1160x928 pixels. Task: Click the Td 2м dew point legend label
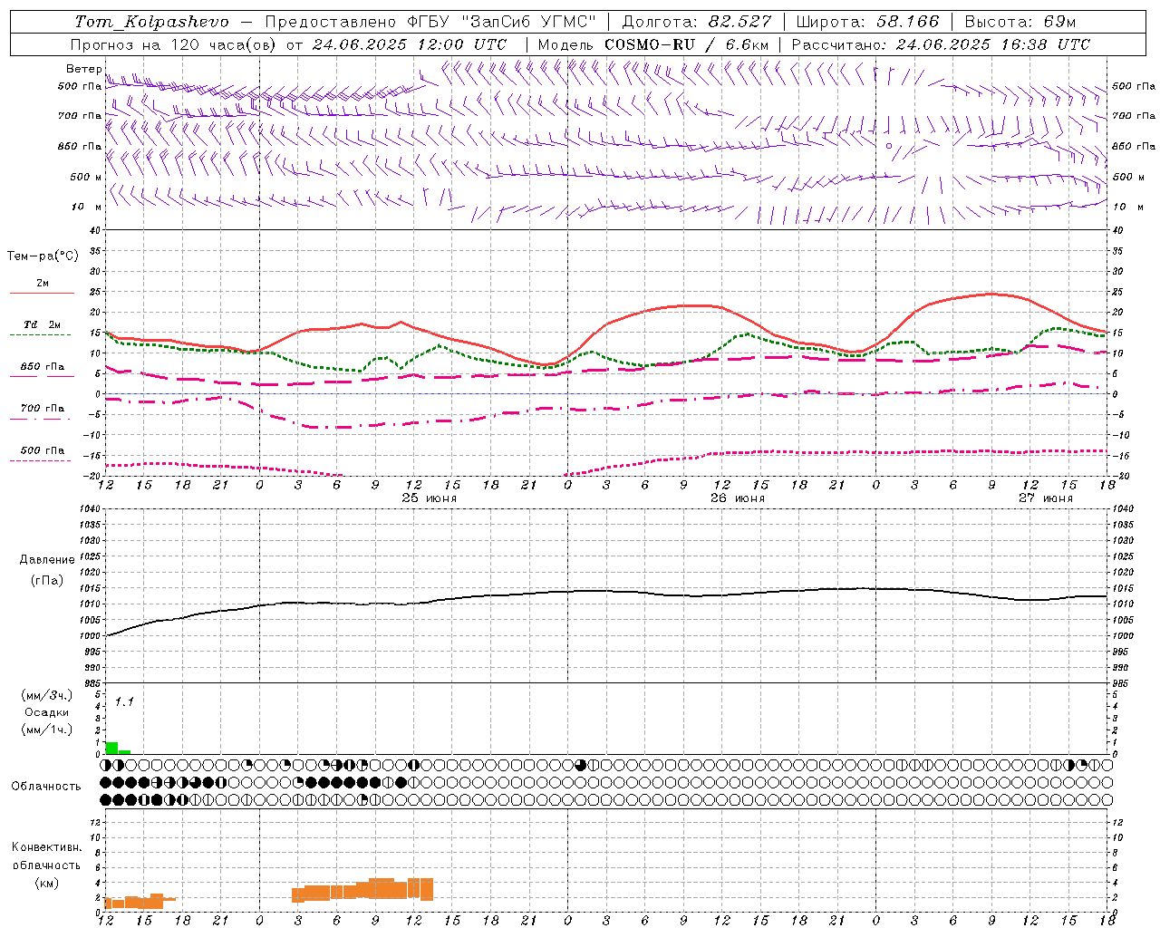tap(42, 324)
